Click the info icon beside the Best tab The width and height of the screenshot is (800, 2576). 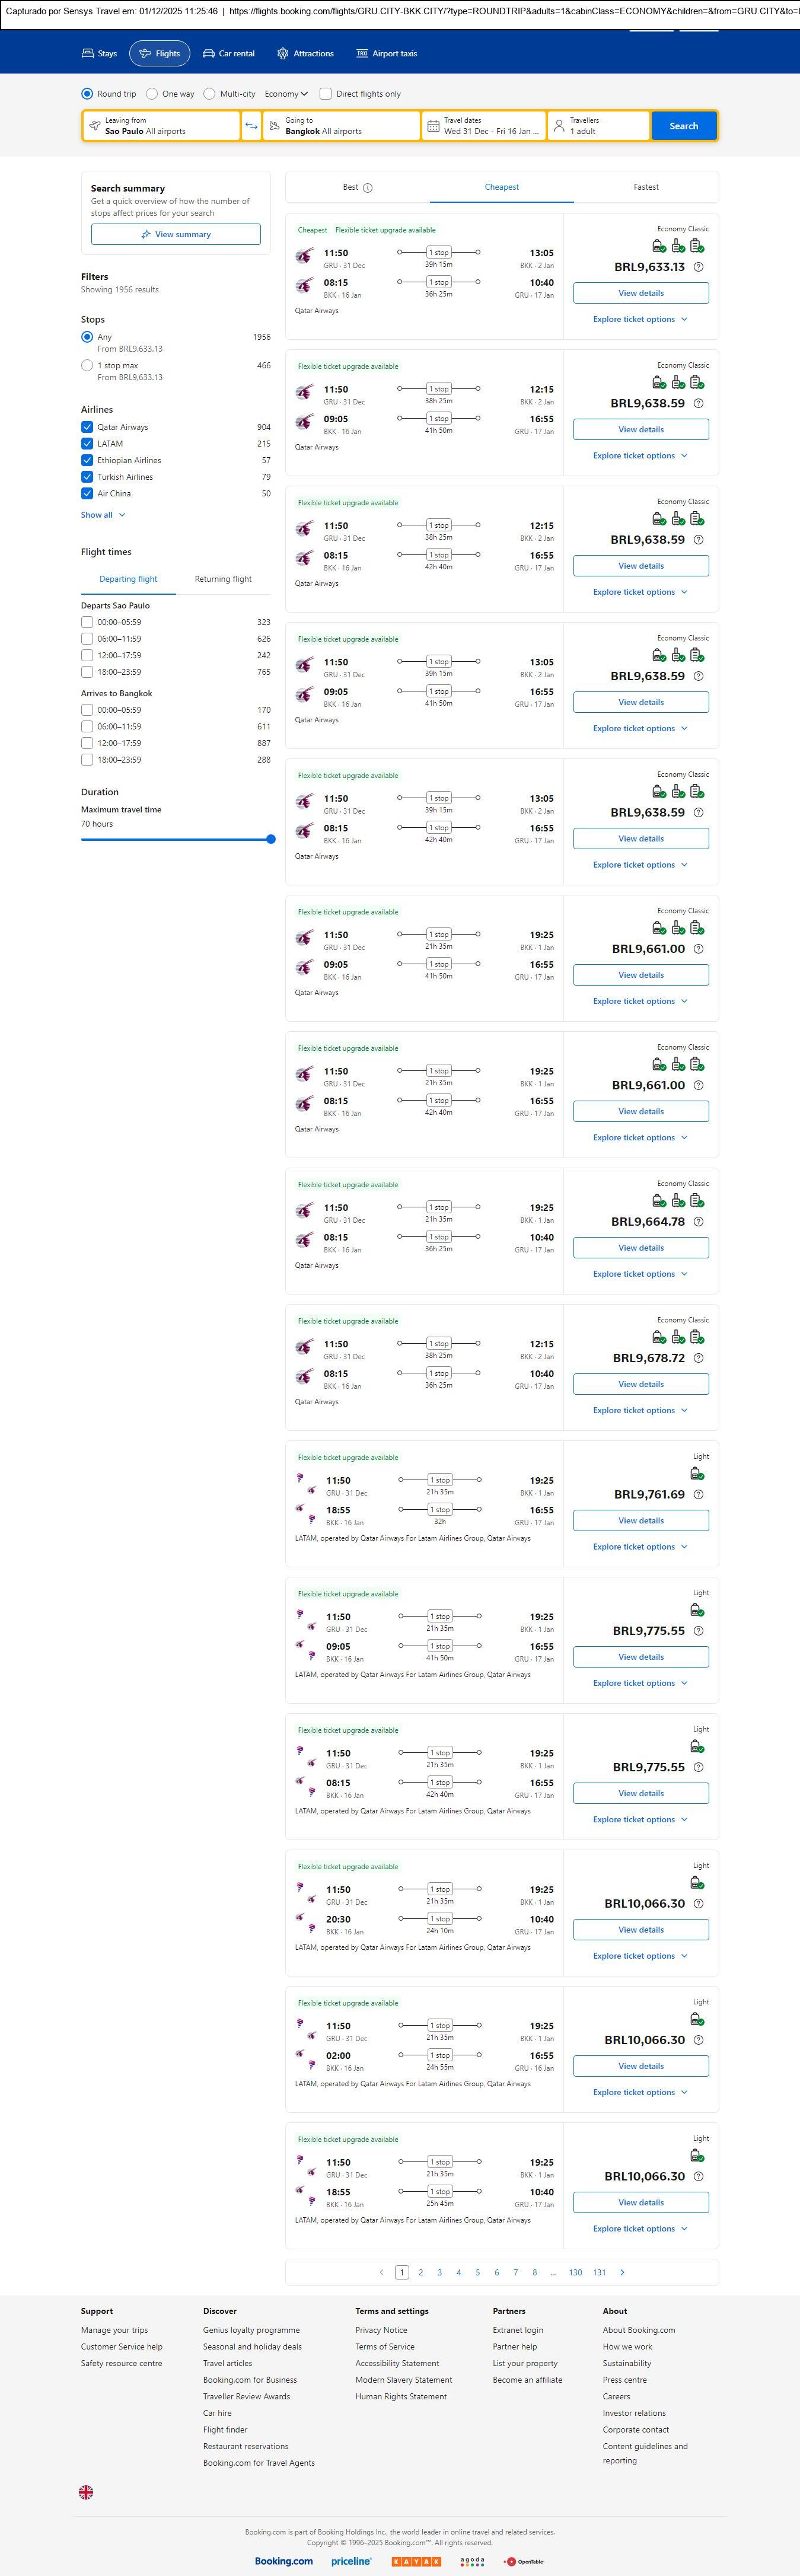point(368,188)
